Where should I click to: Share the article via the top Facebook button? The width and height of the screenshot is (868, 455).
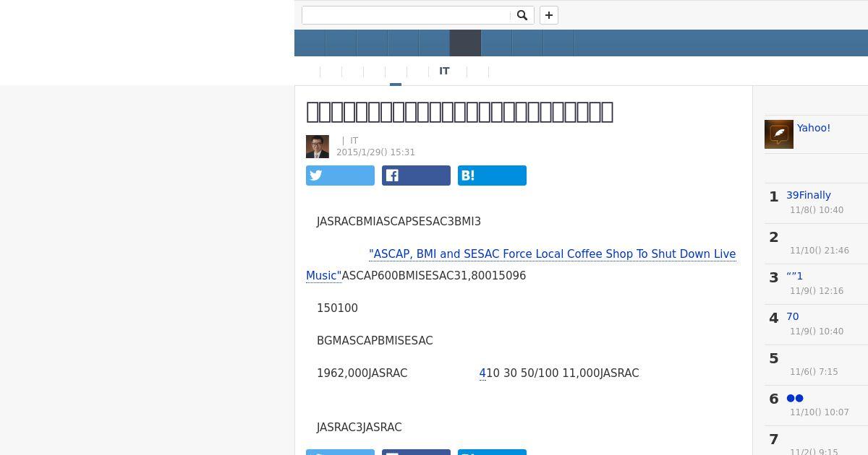(416, 175)
